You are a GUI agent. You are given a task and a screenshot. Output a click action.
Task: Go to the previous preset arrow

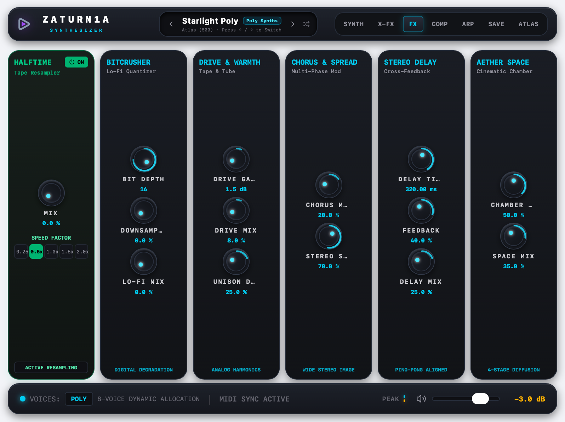click(x=171, y=24)
